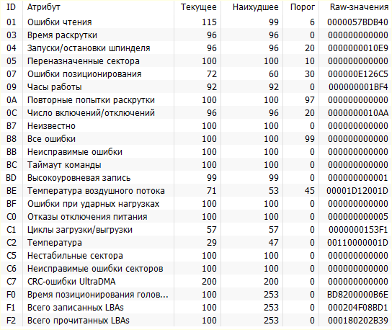Viewport: 392px width, 330px height.
Task: Click the ID column header
Action: pos(11,7)
